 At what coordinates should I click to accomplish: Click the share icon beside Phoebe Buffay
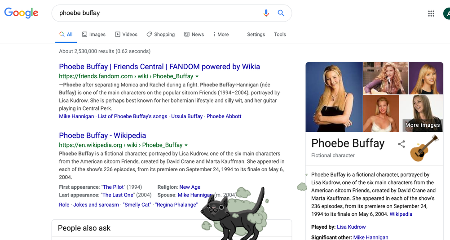click(x=401, y=144)
